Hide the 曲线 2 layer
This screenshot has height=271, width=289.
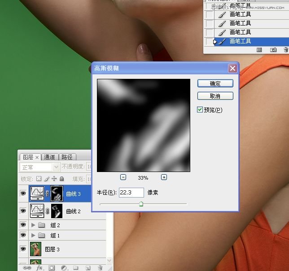tap(23, 211)
